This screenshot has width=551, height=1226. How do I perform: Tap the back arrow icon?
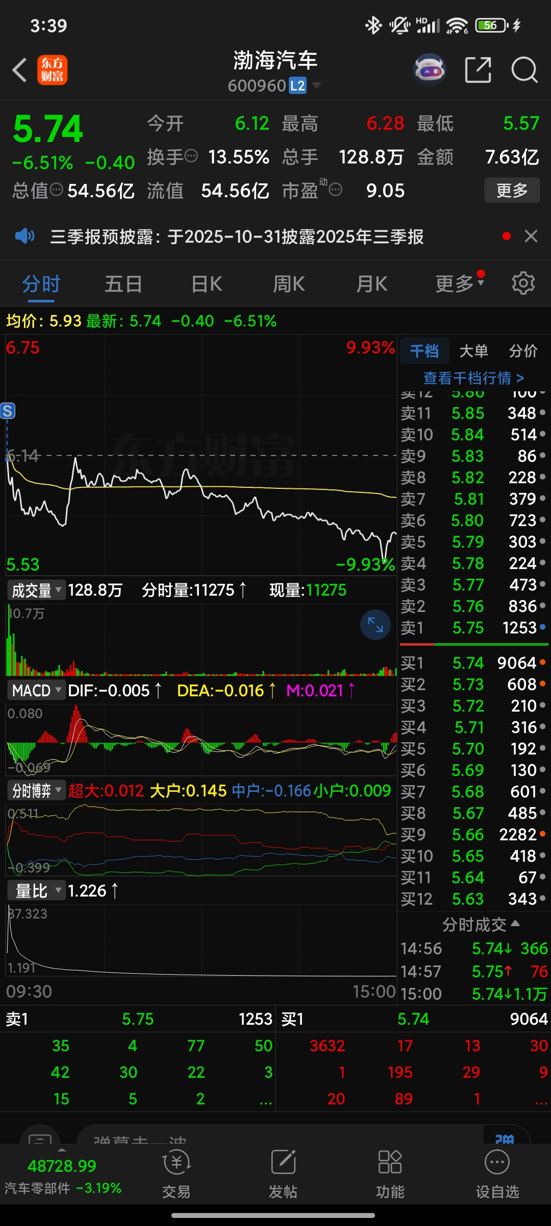click(x=19, y=70)
